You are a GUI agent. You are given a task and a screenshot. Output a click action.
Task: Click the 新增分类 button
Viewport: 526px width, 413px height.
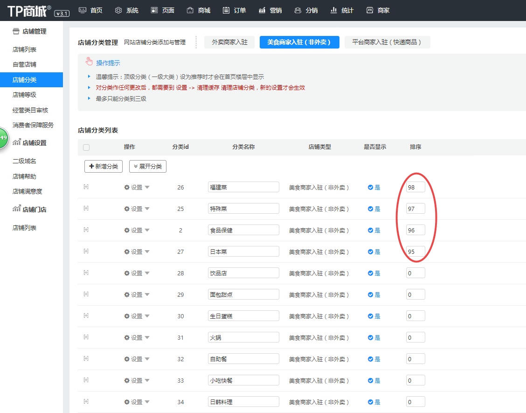(x=103, y=166)
